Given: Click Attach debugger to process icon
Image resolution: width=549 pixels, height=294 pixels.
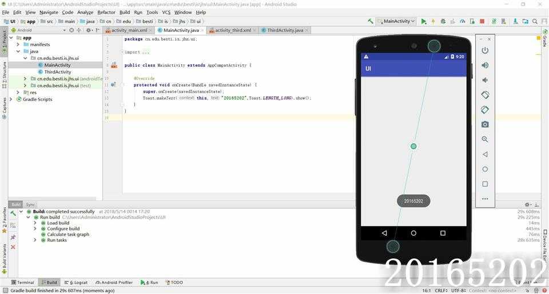Looking at the screenshot, I should (x=472, y=21).
